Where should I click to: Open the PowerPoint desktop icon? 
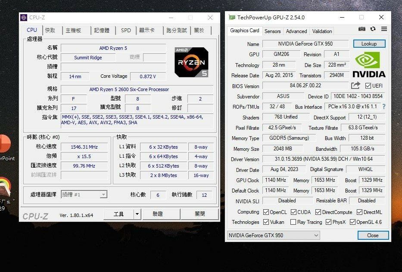point(5,148)
